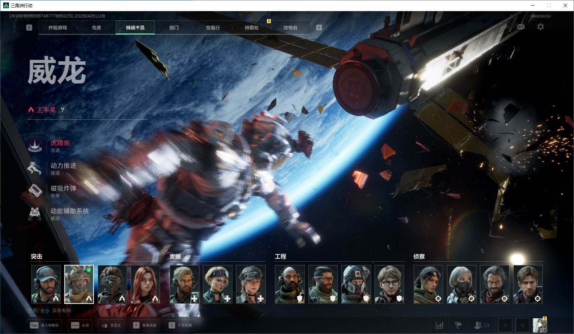Click the 支援 class heading

tap(175, 257)
